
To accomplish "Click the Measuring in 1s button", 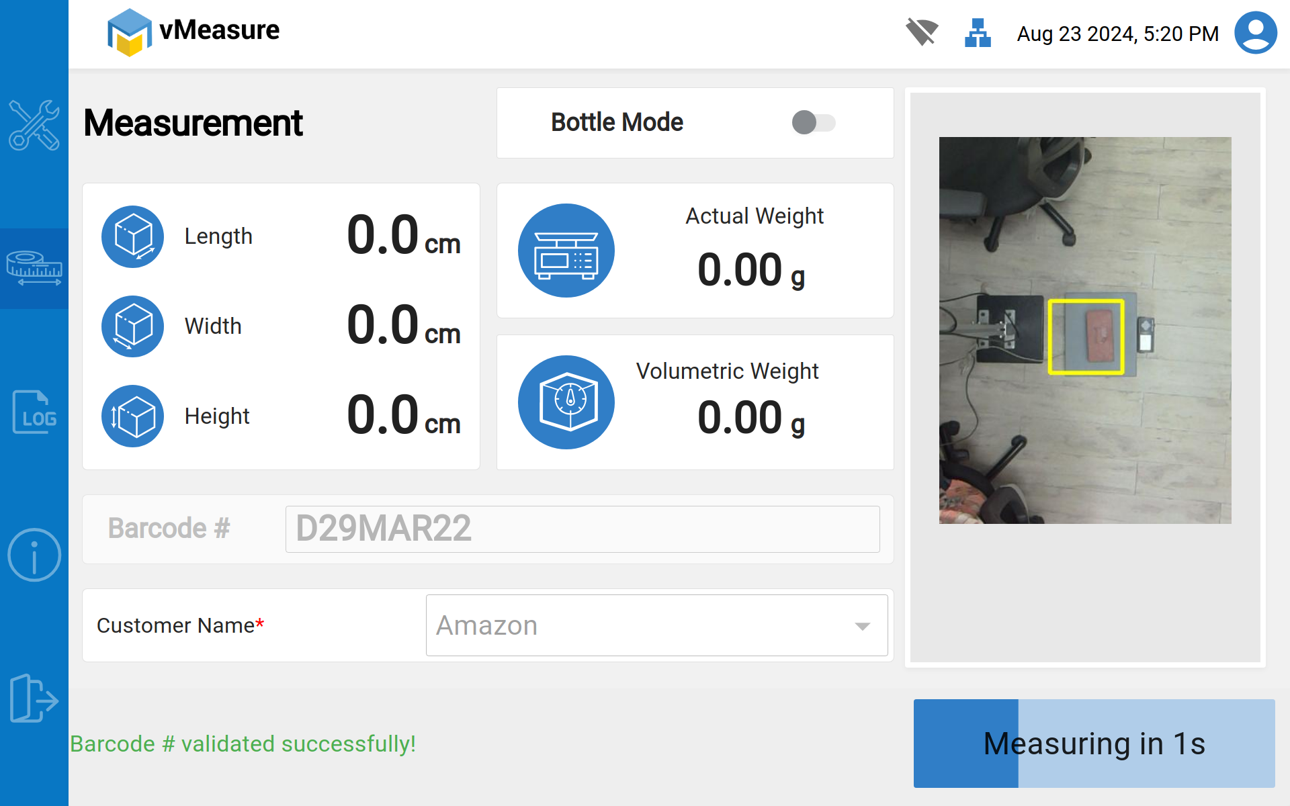I will [1094, 744].
